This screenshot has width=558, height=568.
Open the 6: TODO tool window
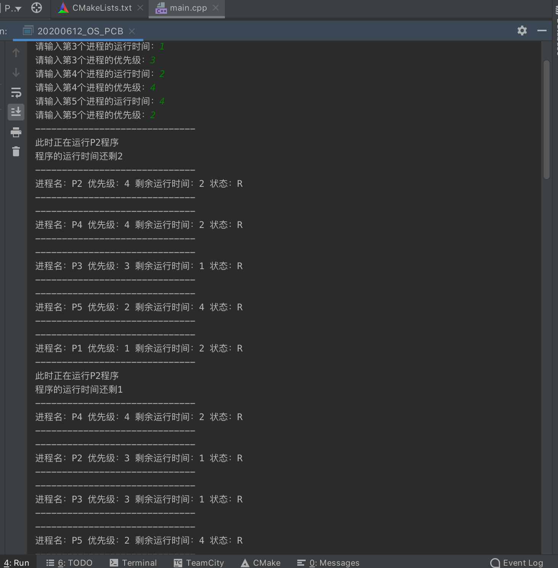[x=69, y=563]
